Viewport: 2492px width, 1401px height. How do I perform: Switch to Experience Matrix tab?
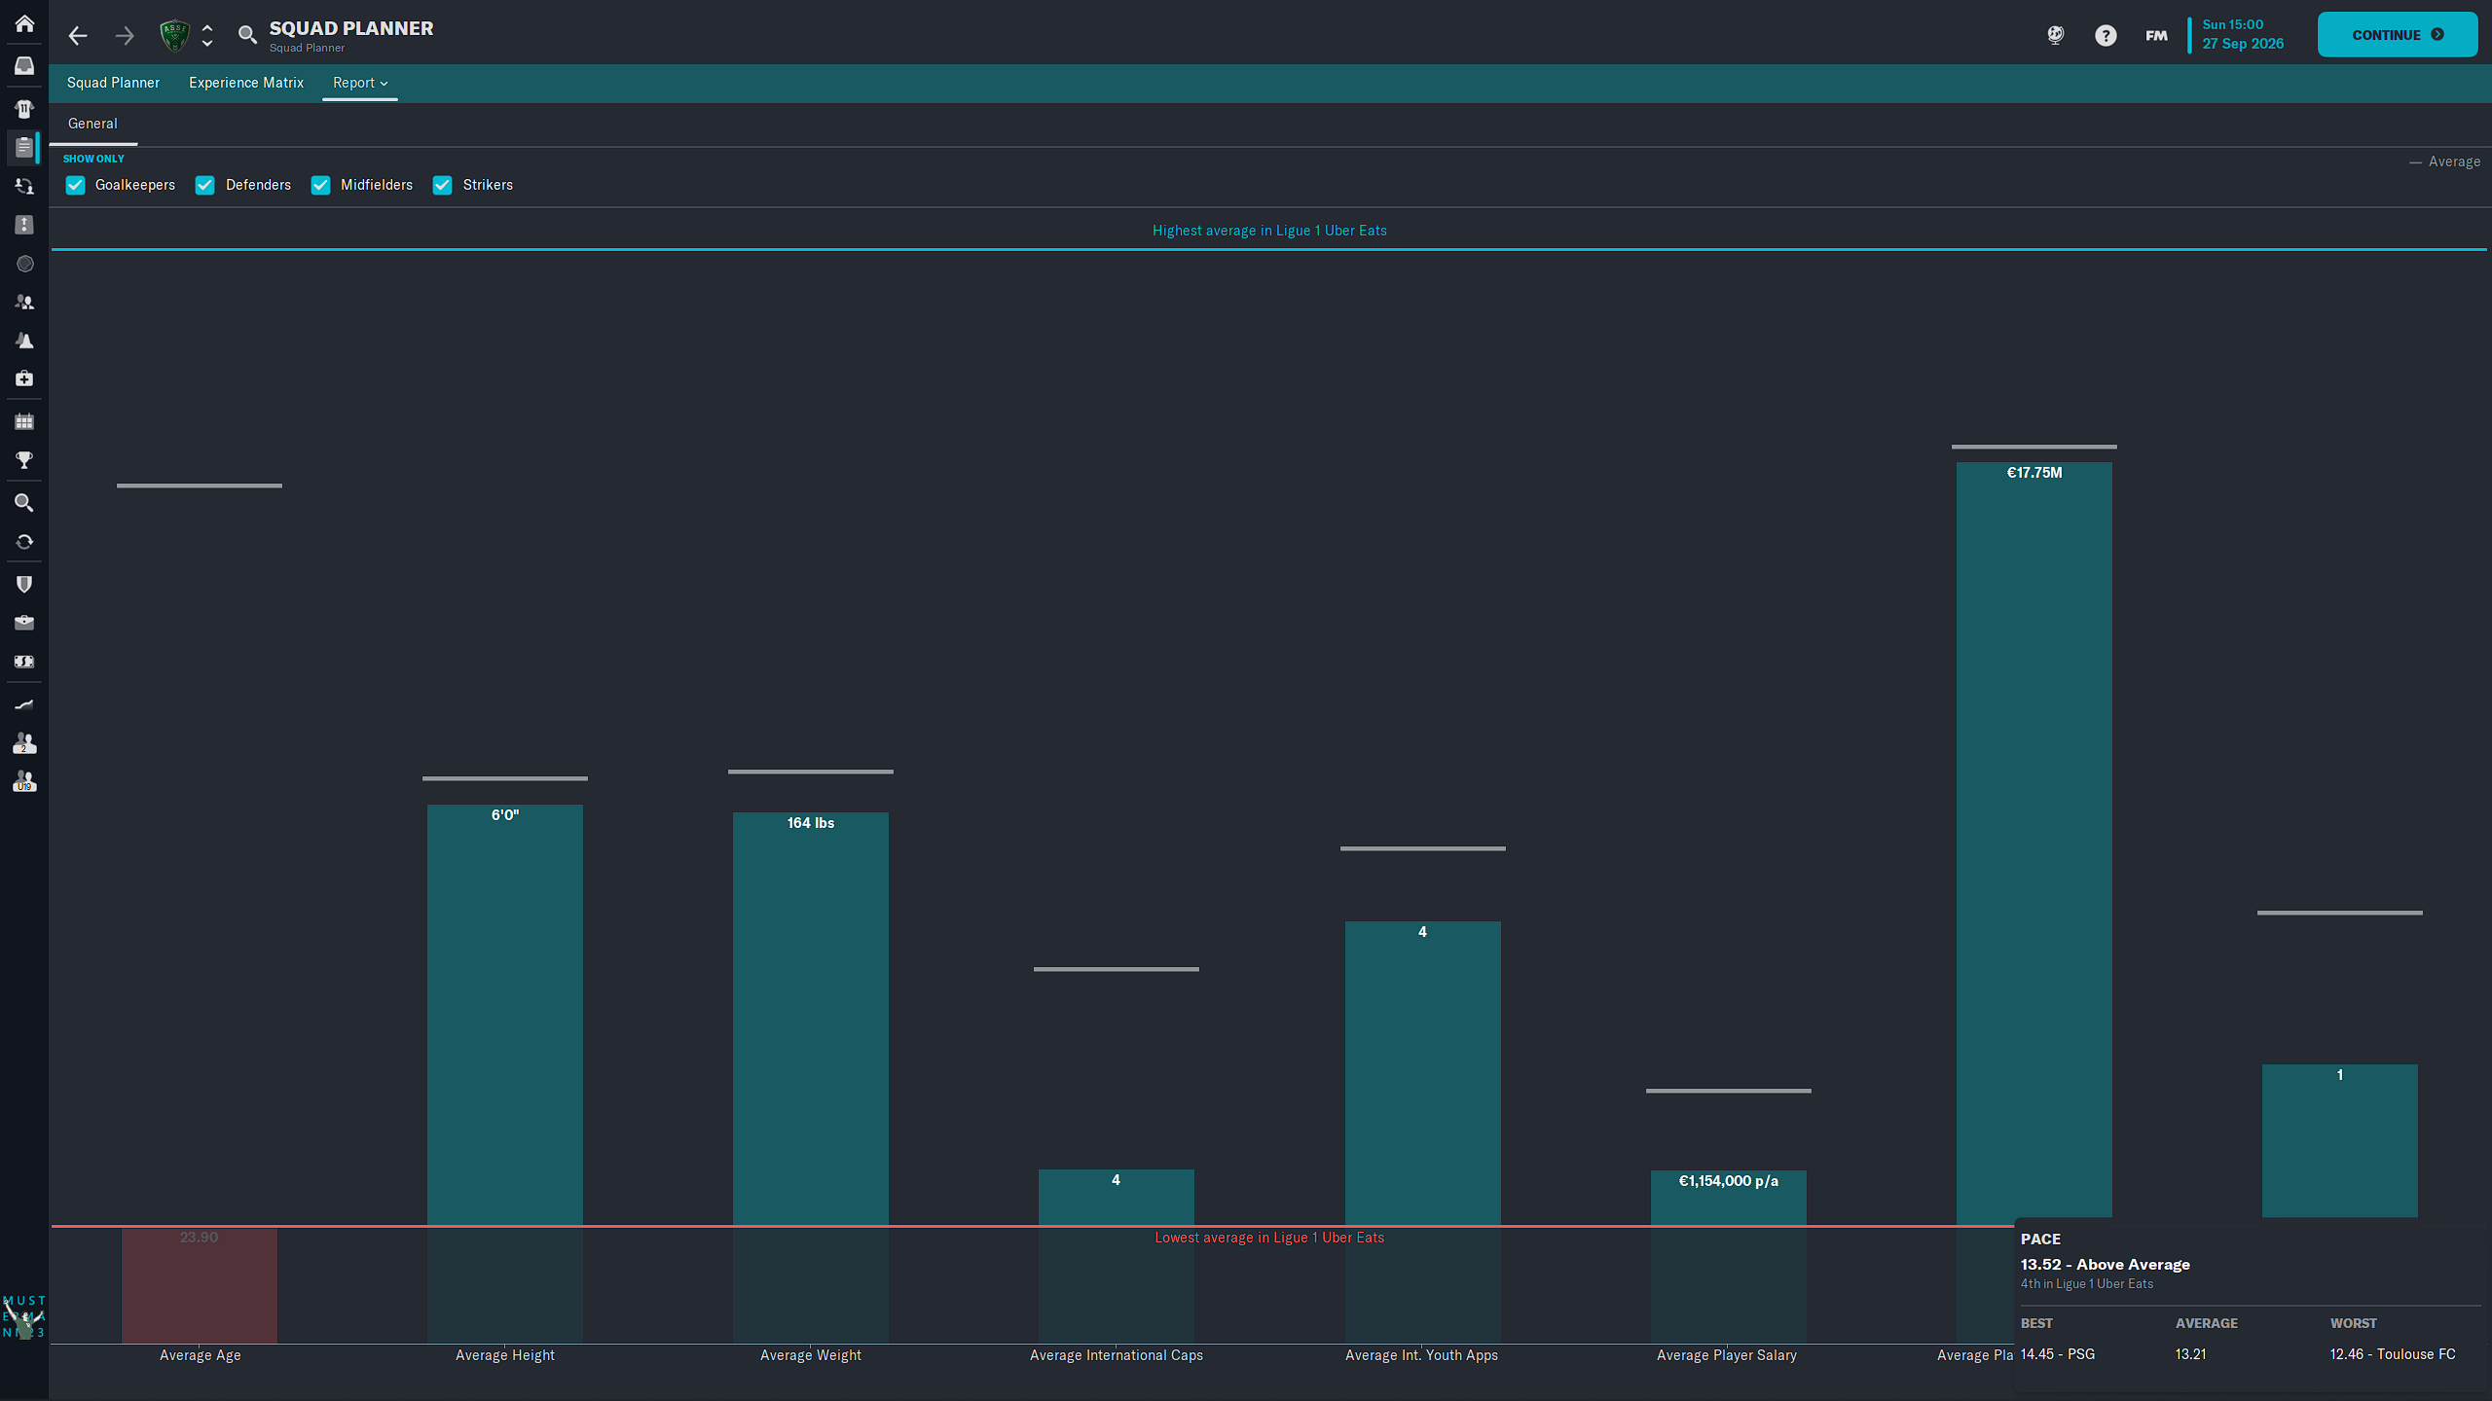(x=246, y=83)
